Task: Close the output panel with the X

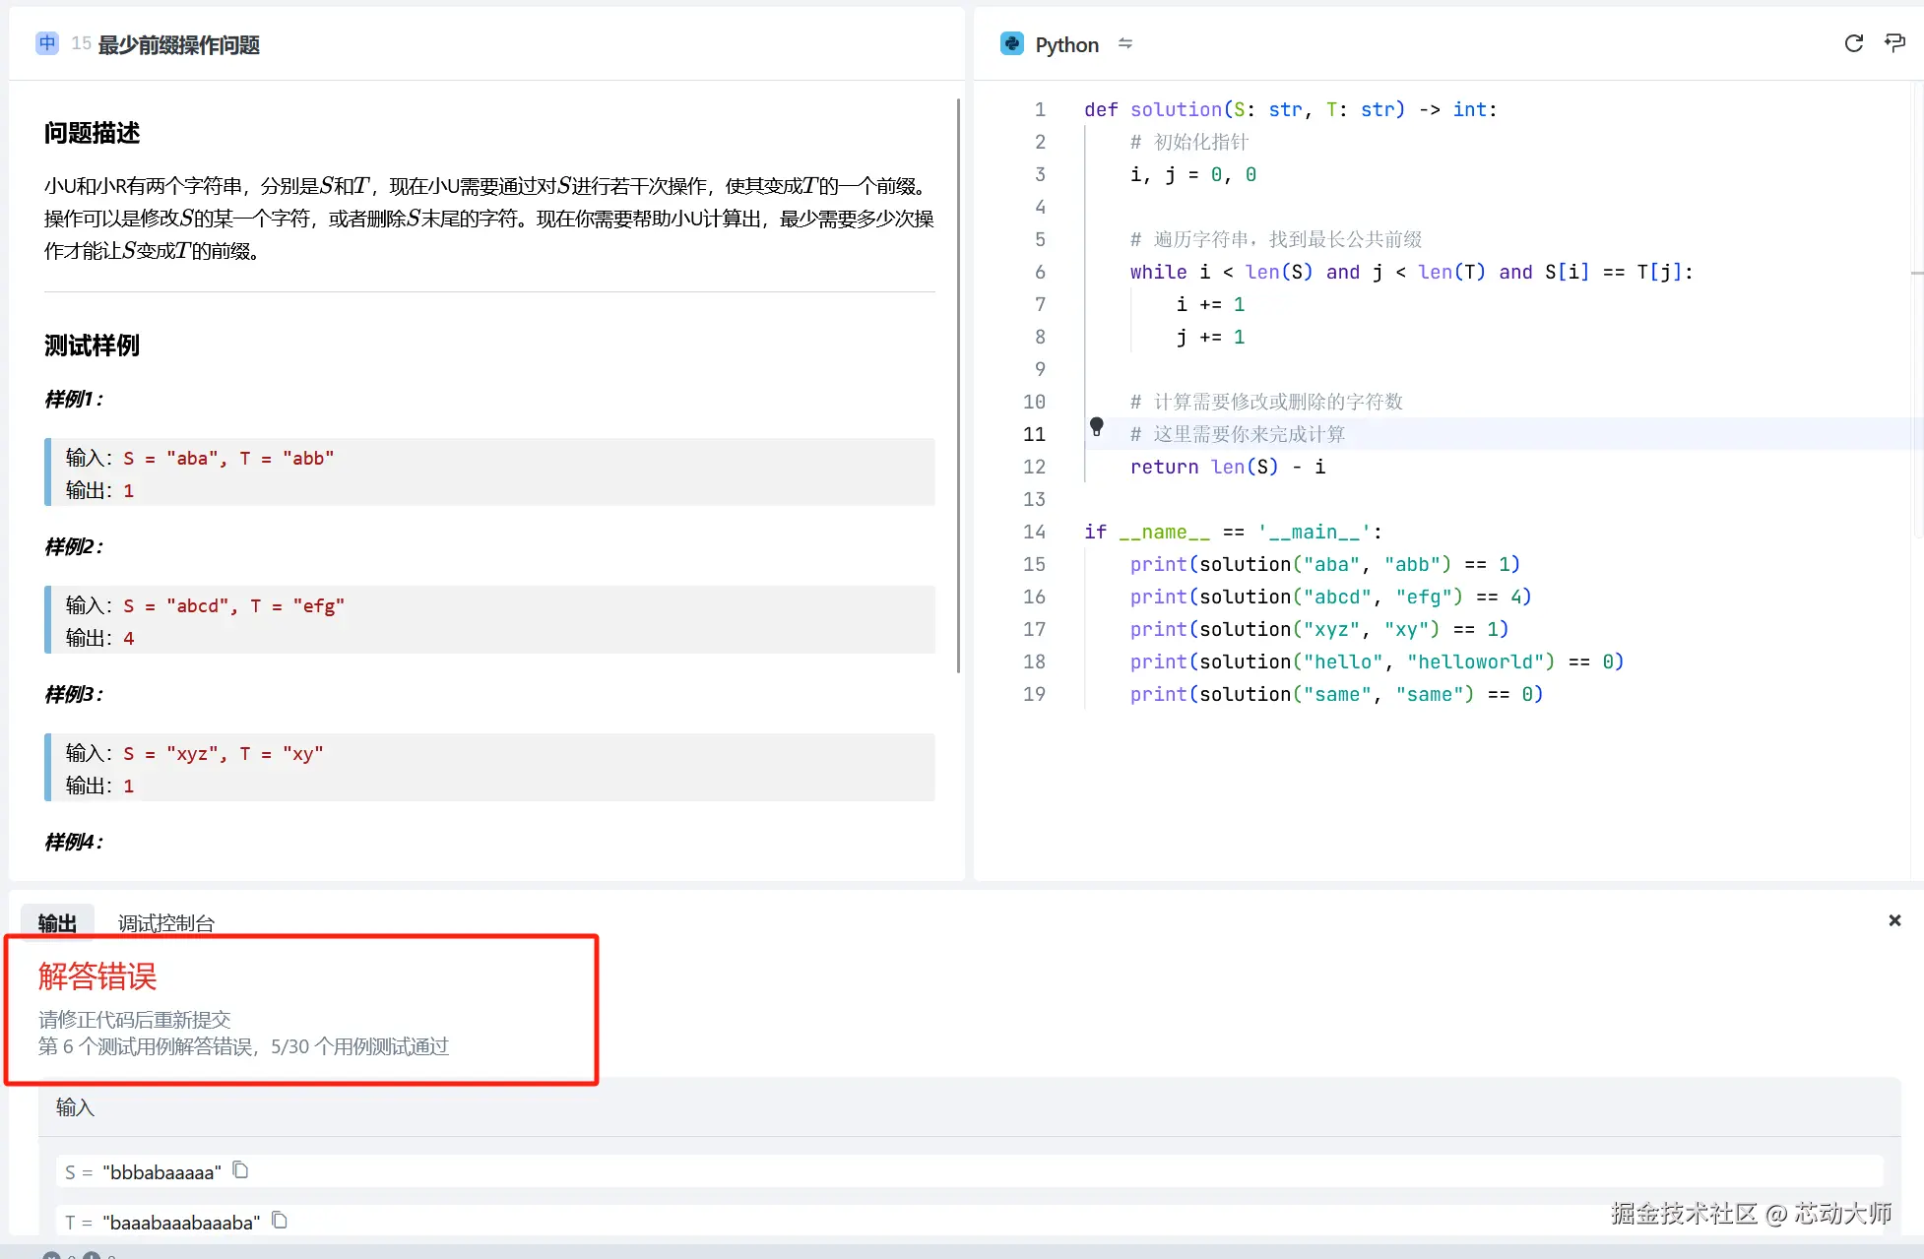Action: 1894,920
